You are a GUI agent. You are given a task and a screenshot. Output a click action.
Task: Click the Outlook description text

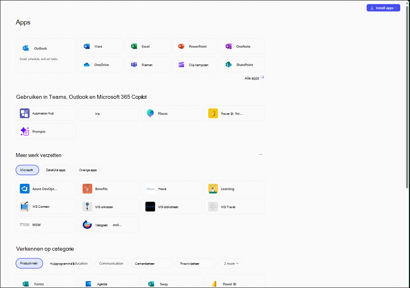point(39,59)
